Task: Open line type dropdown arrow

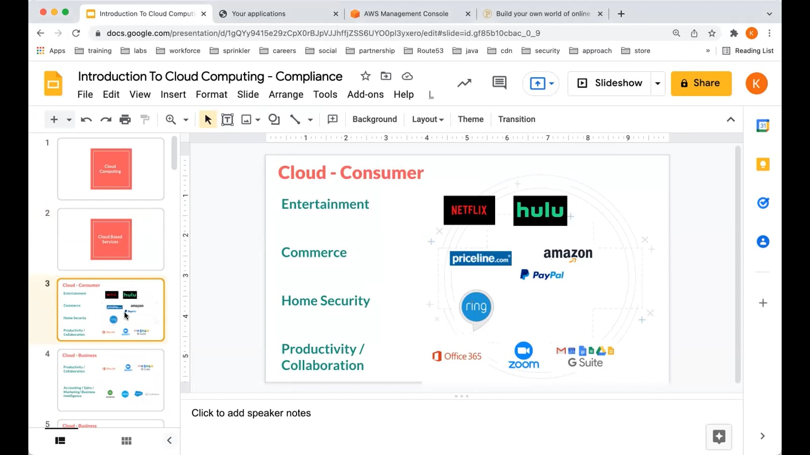Action: 310,120
